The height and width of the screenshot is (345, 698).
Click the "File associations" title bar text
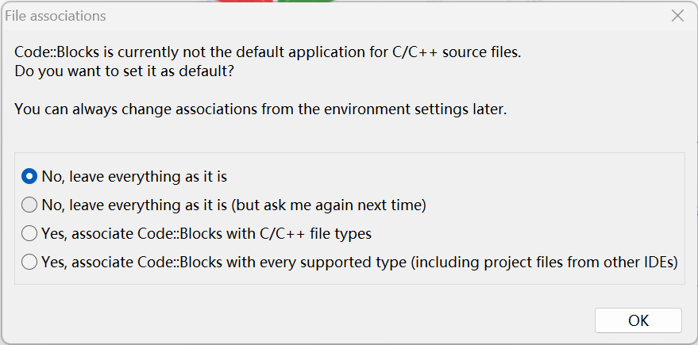point(56,16)
